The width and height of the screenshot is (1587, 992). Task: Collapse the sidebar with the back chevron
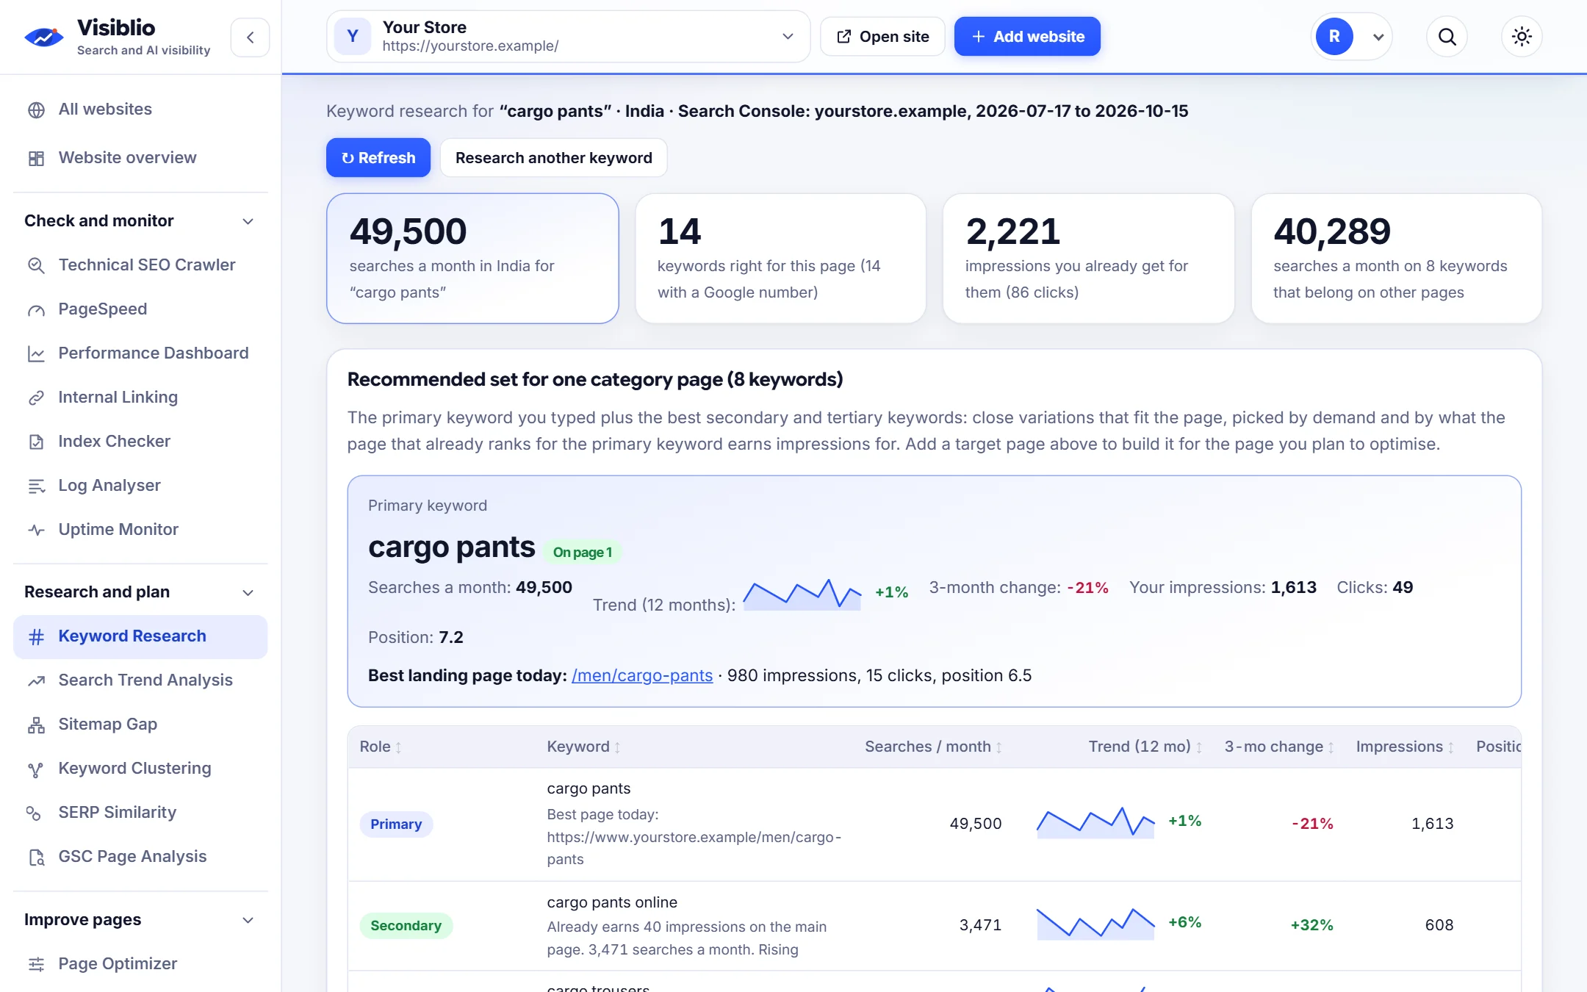(x=250, y=37)
